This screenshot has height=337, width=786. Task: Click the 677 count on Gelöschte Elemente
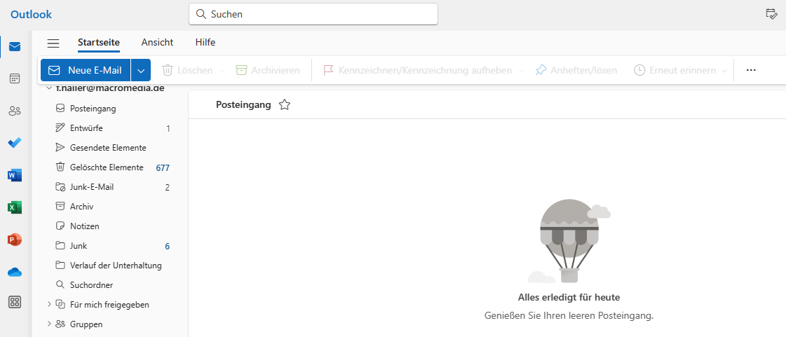tap(163, 167)
